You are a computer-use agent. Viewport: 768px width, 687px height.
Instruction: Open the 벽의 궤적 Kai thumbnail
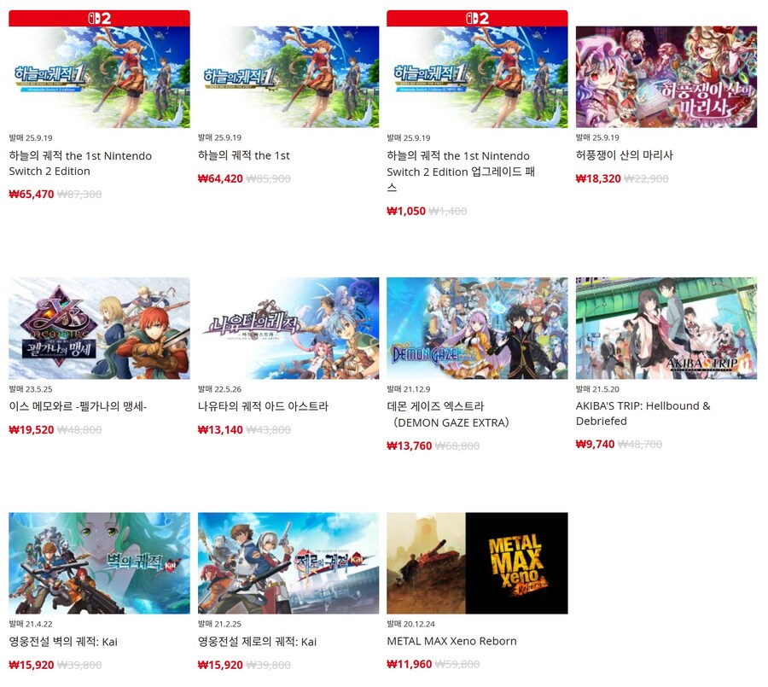99,563
